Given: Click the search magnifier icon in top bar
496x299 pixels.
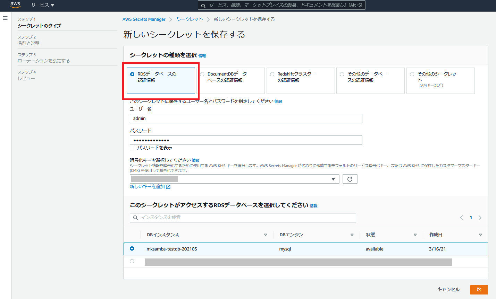Looking at the screenshot, I should coord(203,5).
